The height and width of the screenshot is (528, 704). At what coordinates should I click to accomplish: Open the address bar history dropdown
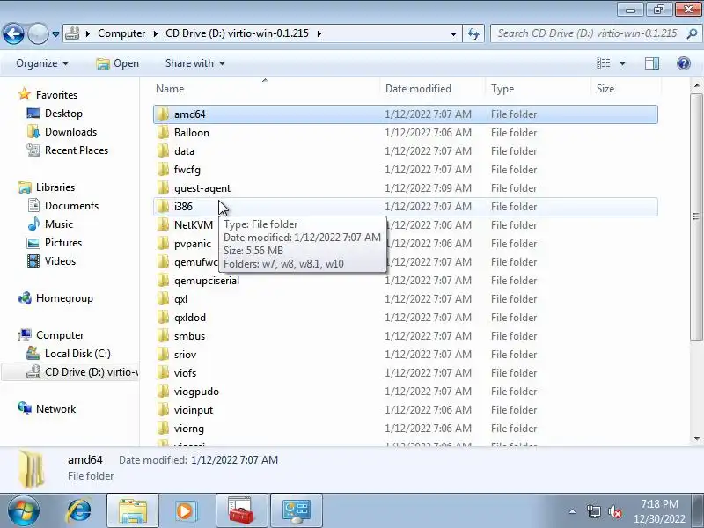pos(453,34)
